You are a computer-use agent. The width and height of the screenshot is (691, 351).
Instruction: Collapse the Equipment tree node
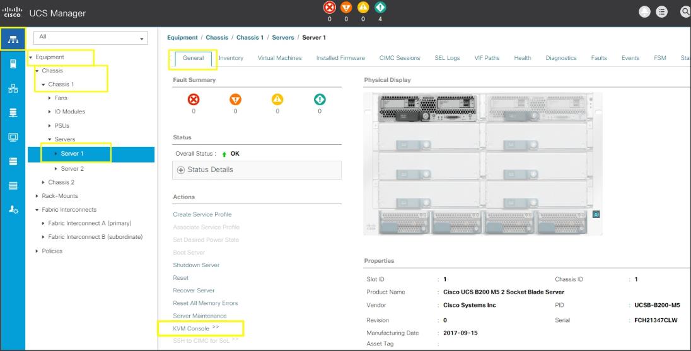coord(30,57)
